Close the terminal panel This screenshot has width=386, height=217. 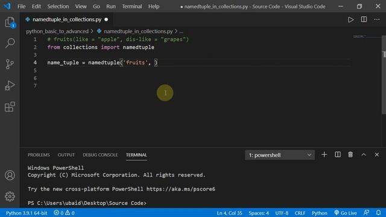tap(376, 155)
